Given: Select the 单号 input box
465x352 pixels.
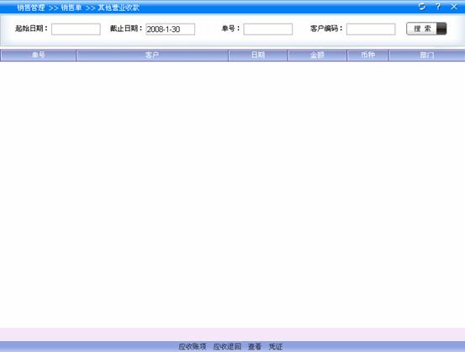Looking at the screenshot, I should click(x=267, y=29).
